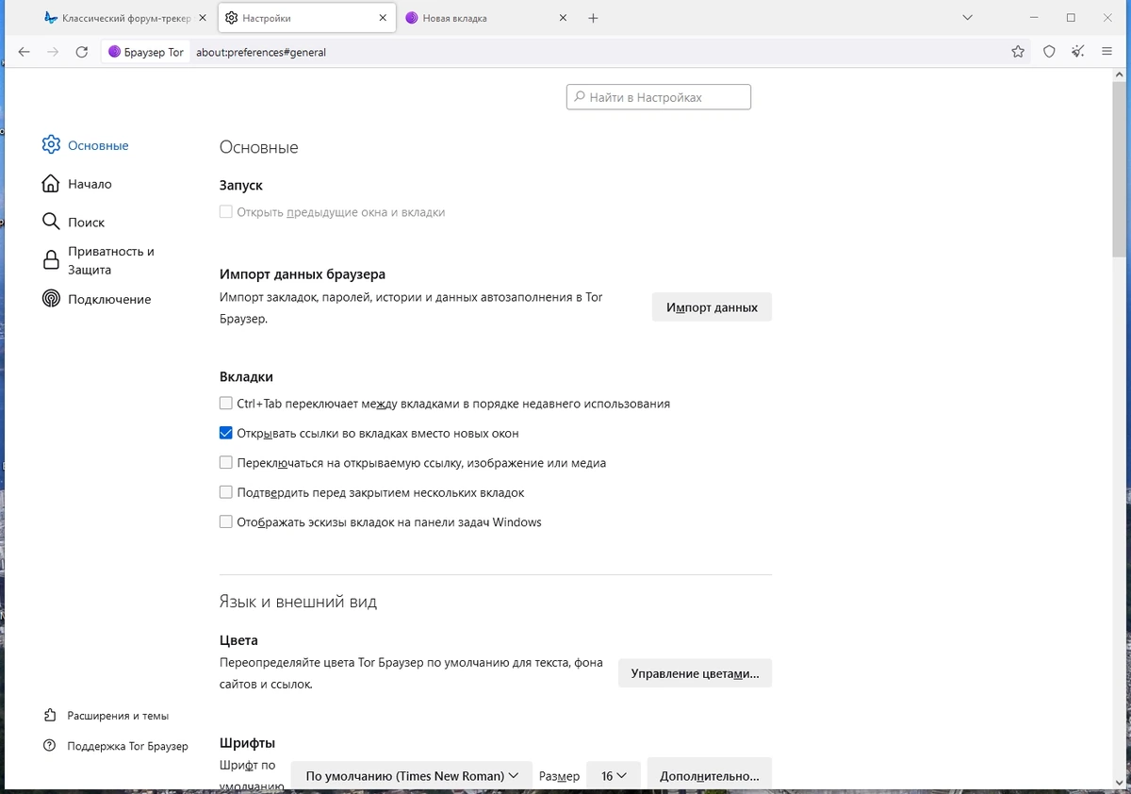
Task: Open Поиск settings category
Action: [x=74, y=222]
